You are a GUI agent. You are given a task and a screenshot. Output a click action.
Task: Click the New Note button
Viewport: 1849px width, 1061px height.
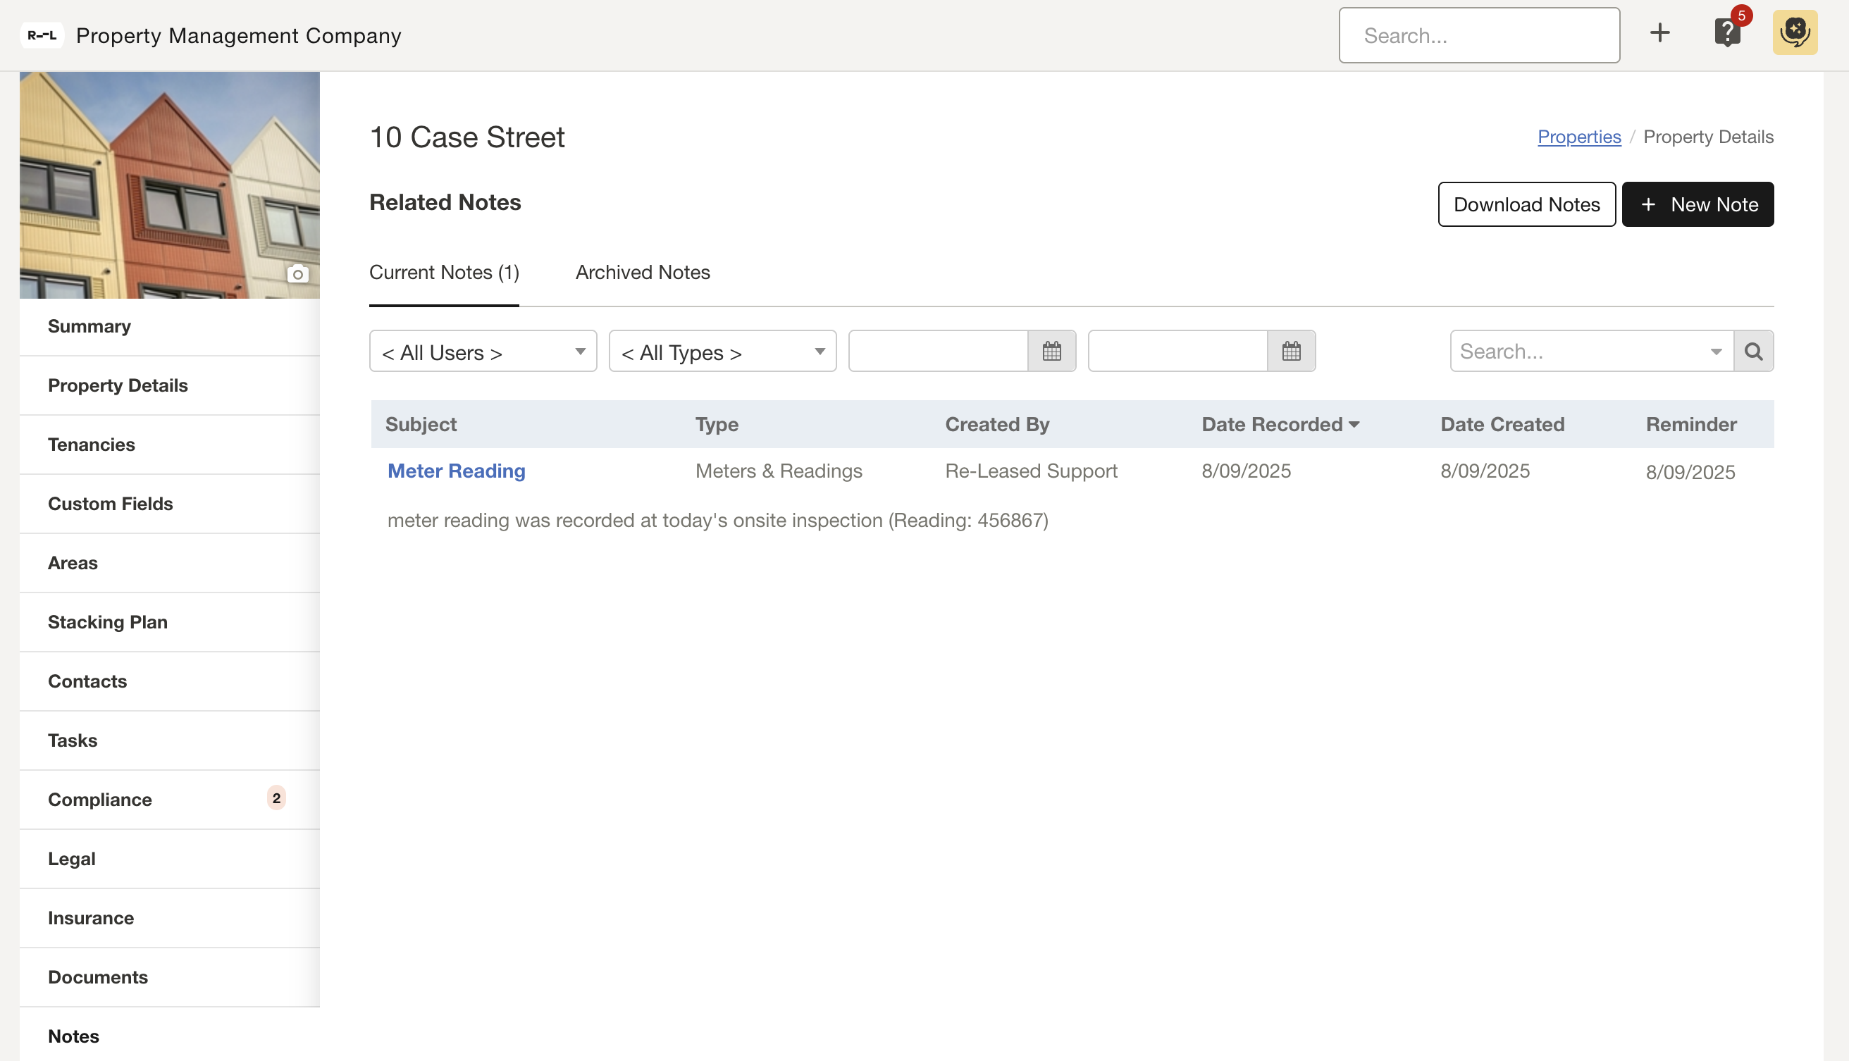pos(1698,204)
